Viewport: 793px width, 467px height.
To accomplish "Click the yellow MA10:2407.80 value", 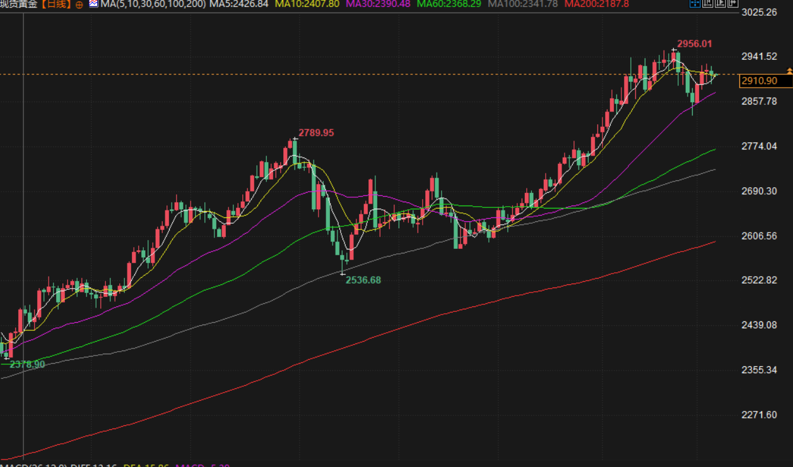I will pyautogui.click(x=306, y=4).
